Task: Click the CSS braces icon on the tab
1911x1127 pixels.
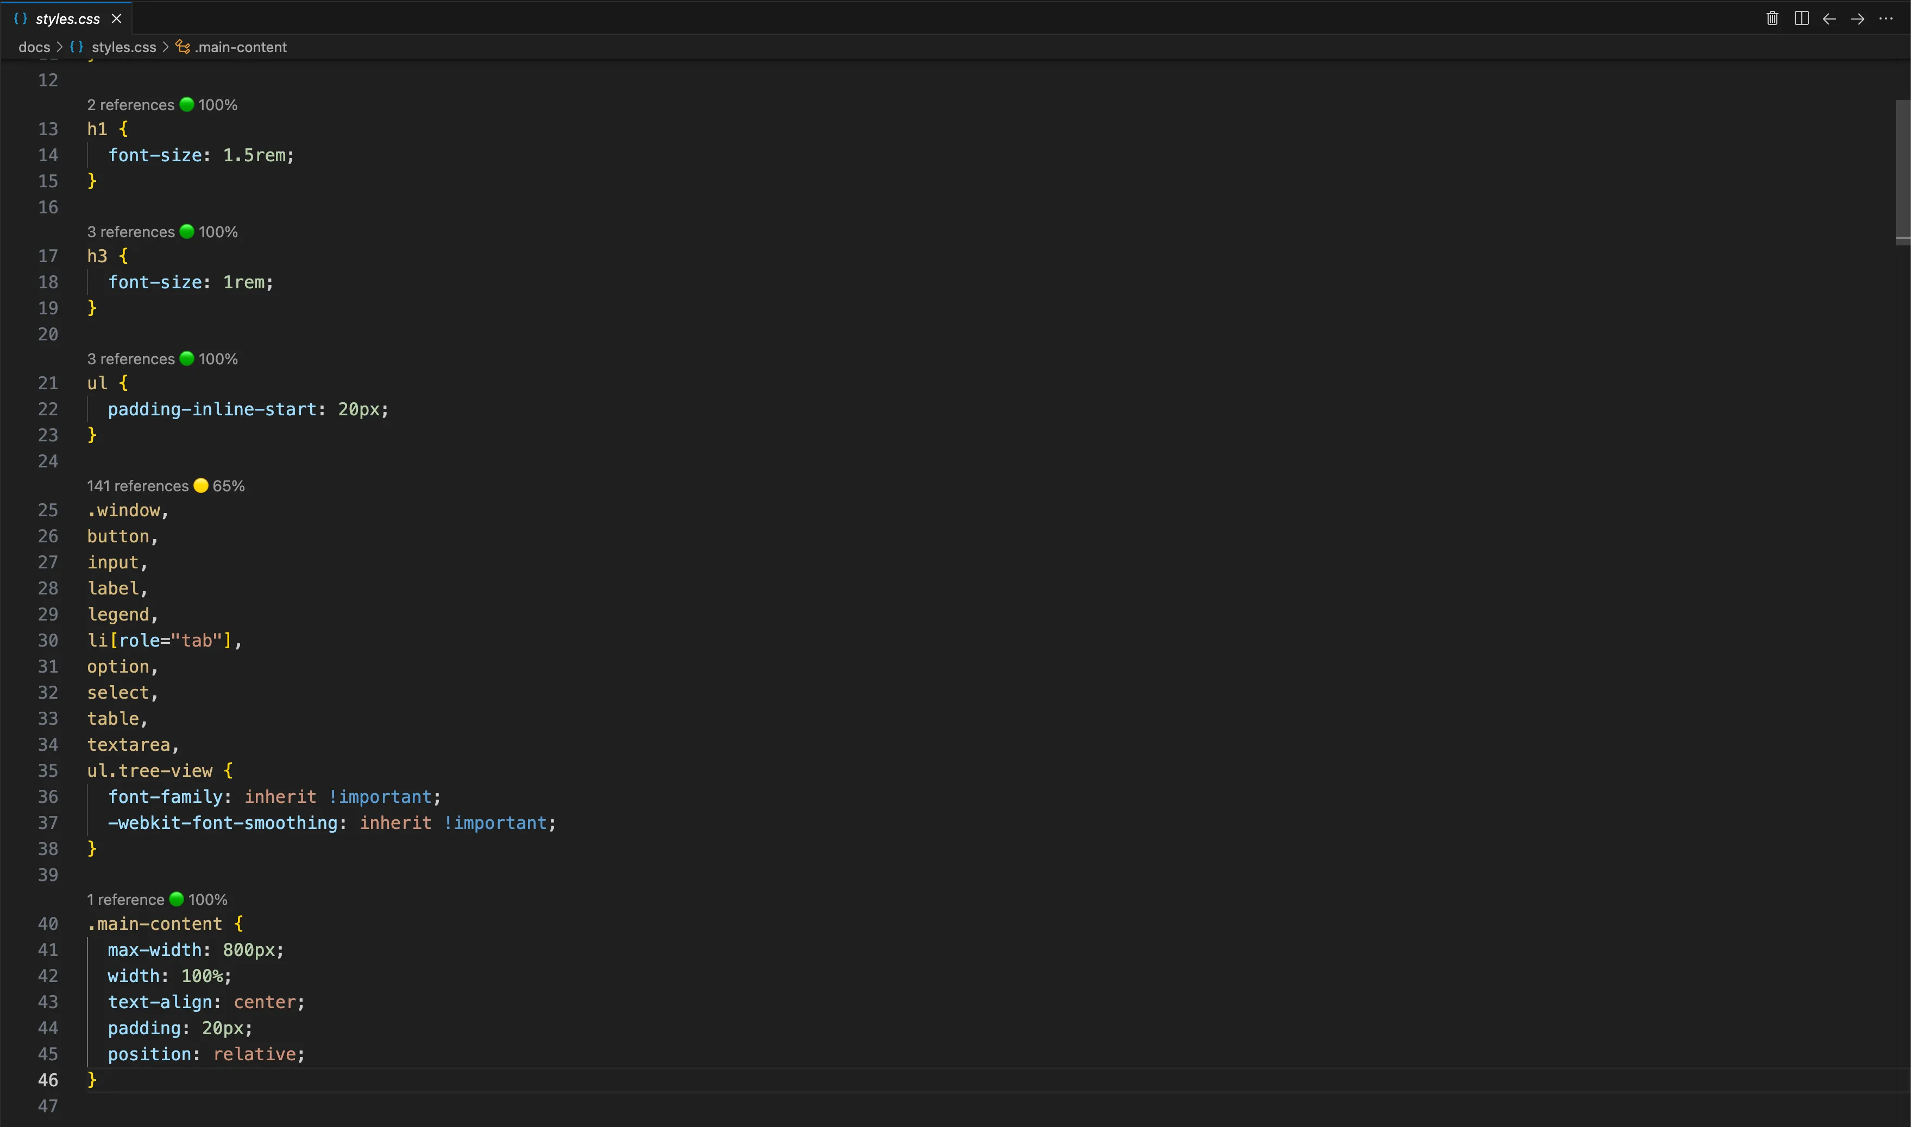Action: click(21, 18)
